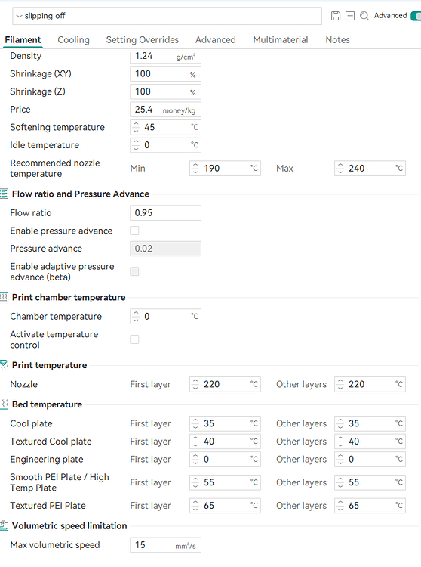Open the Setting Overrides tab
The image size is (421, 567).
coord(143,40)
